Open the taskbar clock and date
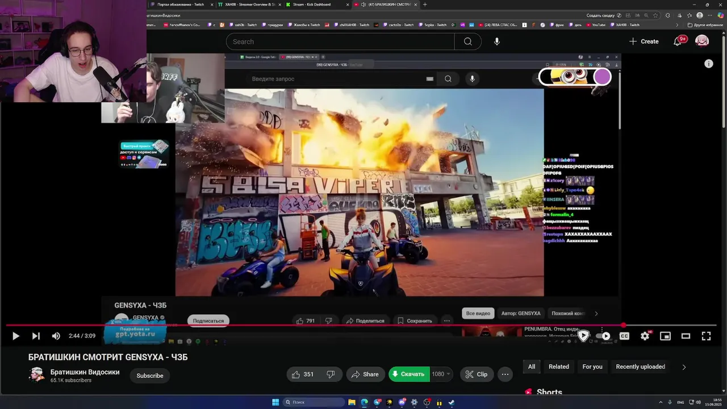This screenshot has width=727, height=409. 712,402
